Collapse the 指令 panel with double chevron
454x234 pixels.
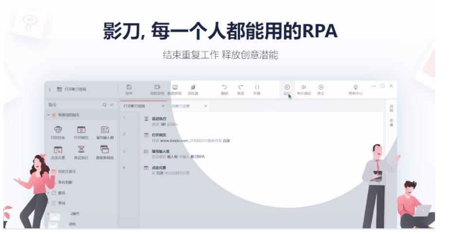click(x=112, y=105)
